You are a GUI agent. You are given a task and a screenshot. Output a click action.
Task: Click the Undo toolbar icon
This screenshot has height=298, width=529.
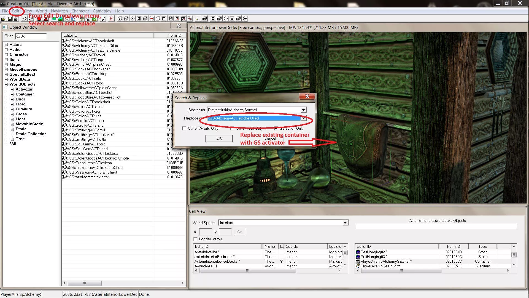point(24,19)
